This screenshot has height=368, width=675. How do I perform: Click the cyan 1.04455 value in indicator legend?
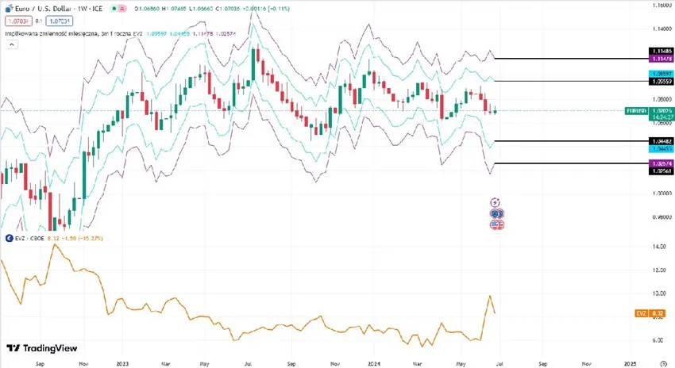click(x=179, y=33)
